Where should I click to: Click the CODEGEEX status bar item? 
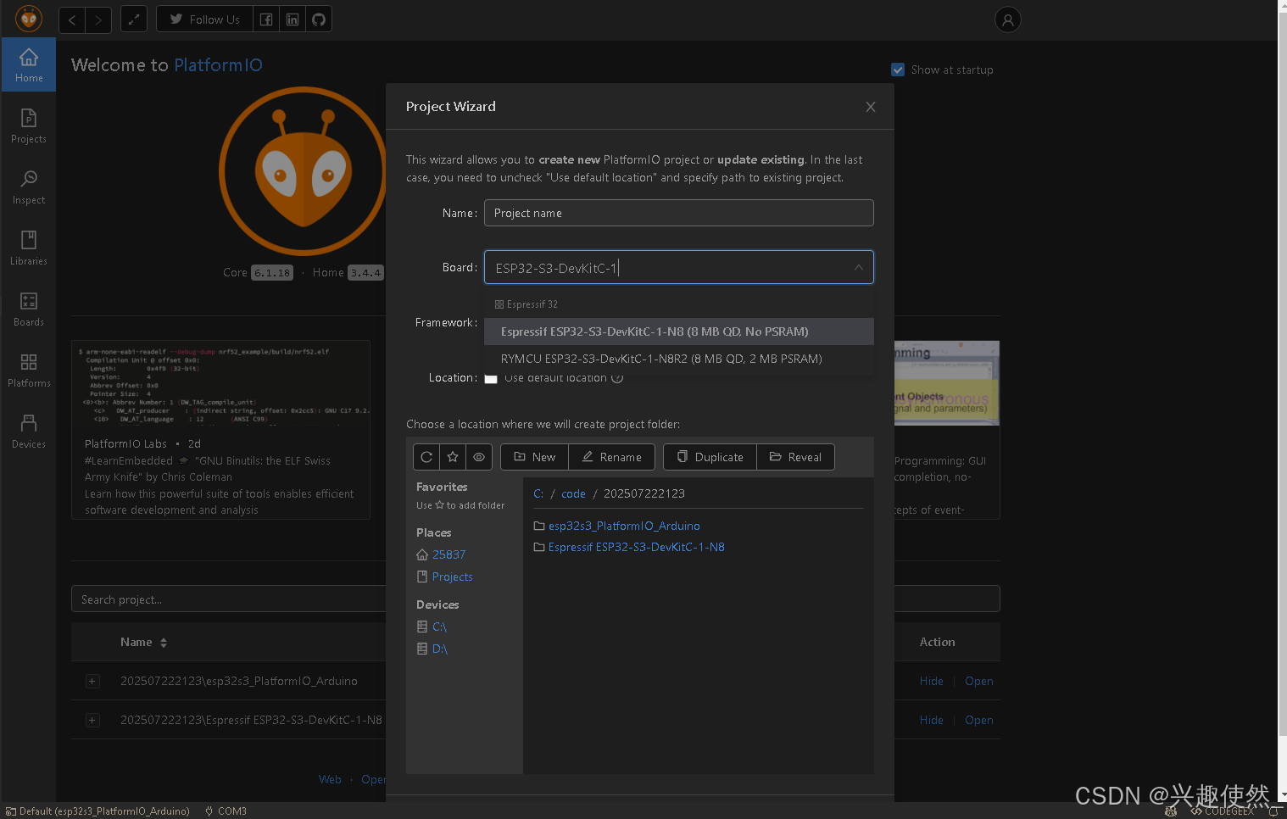tap(1222, 811)
